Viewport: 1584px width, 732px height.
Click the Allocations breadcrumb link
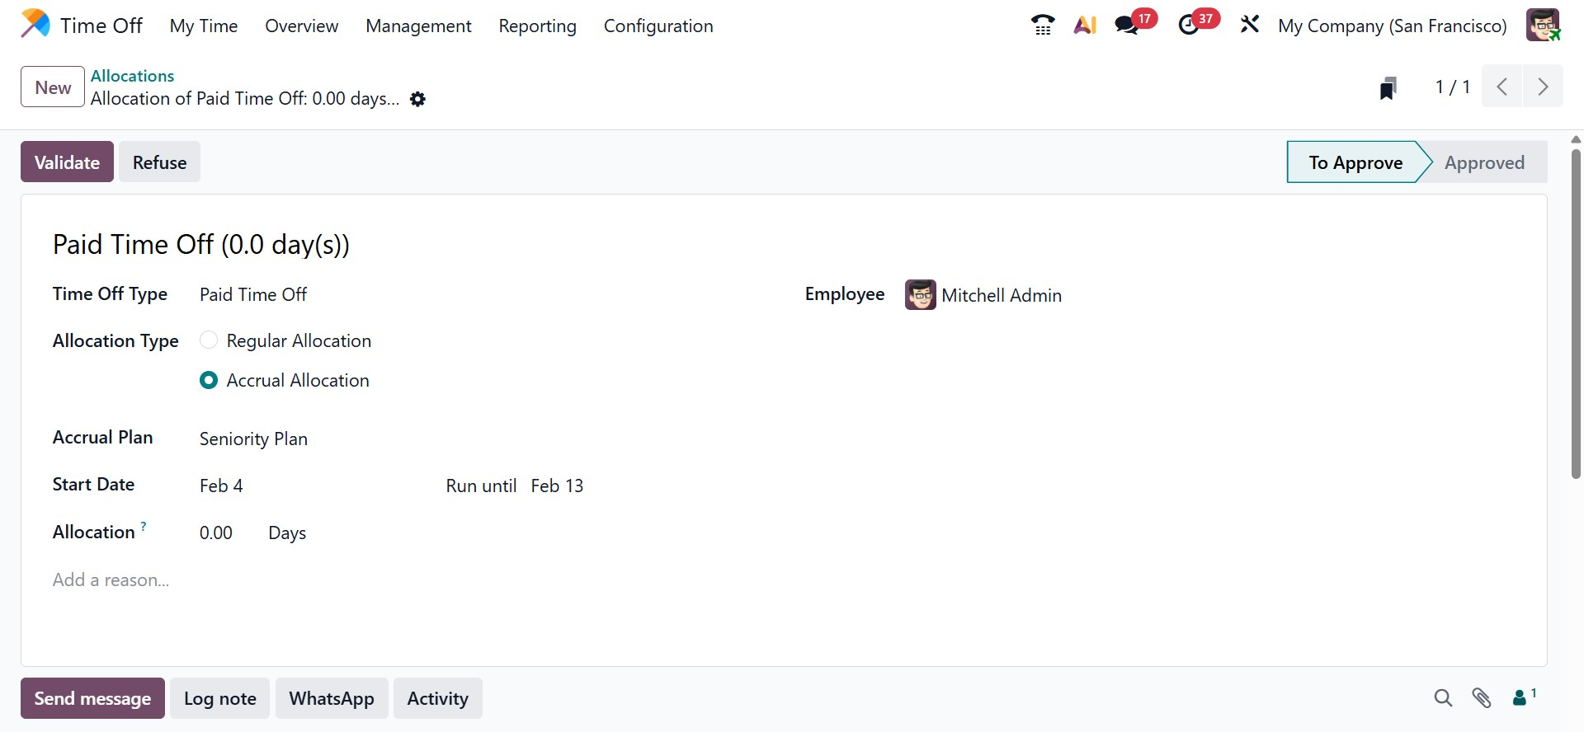pos(132,76)
